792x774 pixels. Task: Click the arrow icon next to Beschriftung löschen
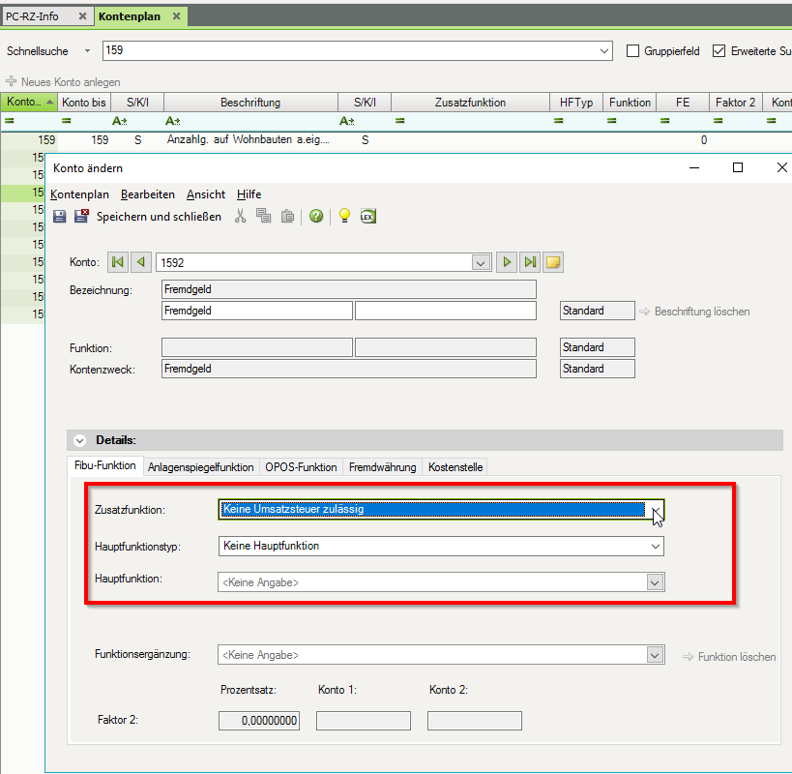[x=644, y=312]
